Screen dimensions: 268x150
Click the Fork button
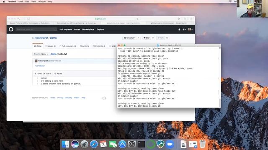tap(161, 38)
